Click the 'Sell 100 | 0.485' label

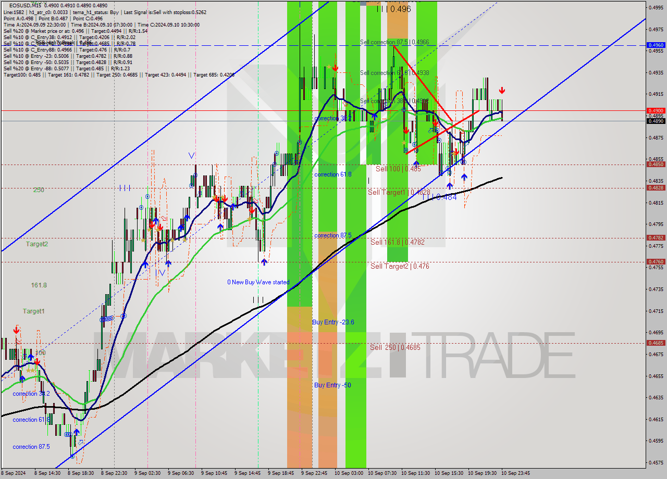click(398, 169)
